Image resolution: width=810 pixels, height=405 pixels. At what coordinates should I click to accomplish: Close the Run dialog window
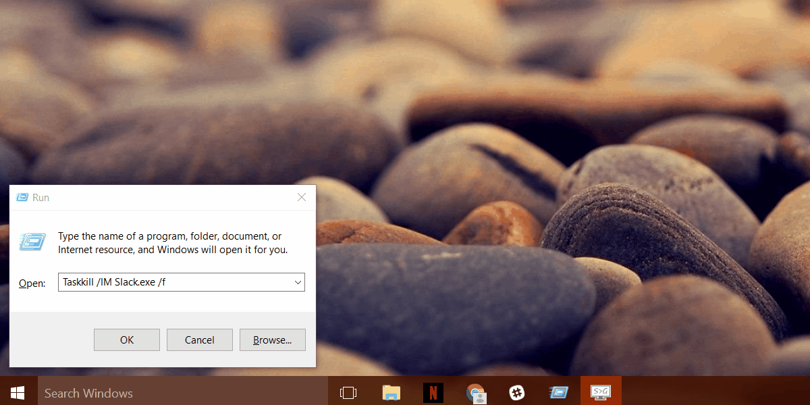pos(302,197)
